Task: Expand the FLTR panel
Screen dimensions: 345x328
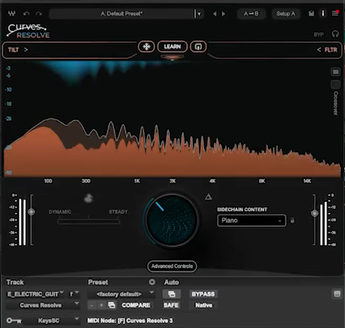Action: [327, 49]
